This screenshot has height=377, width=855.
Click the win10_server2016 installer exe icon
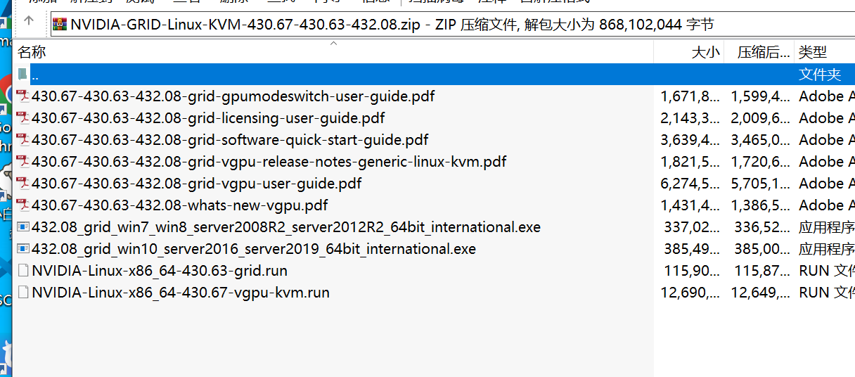23,249
